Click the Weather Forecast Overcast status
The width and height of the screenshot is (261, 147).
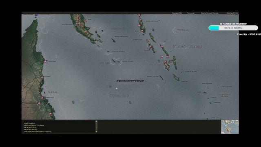209,13
